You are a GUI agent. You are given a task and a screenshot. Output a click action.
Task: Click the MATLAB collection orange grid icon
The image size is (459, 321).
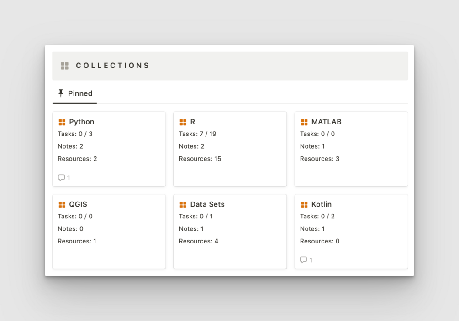tap(305, 122)
